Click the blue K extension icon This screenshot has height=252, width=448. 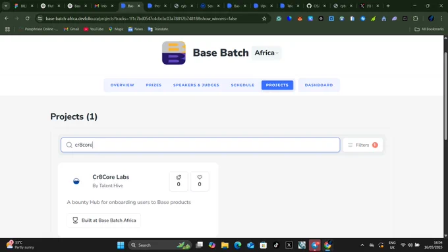(x=310, y=18)
